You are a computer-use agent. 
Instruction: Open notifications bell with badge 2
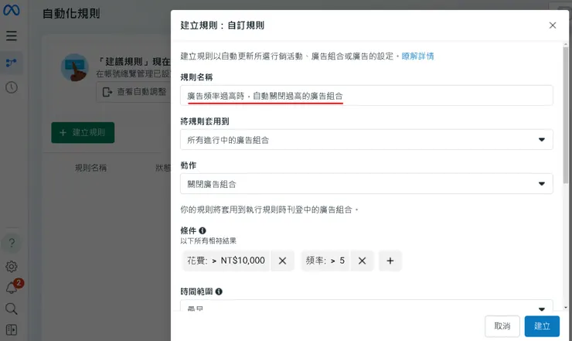click(13, 286)
